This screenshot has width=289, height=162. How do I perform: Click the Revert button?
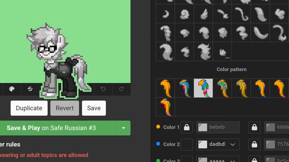[x=65, y=108]
